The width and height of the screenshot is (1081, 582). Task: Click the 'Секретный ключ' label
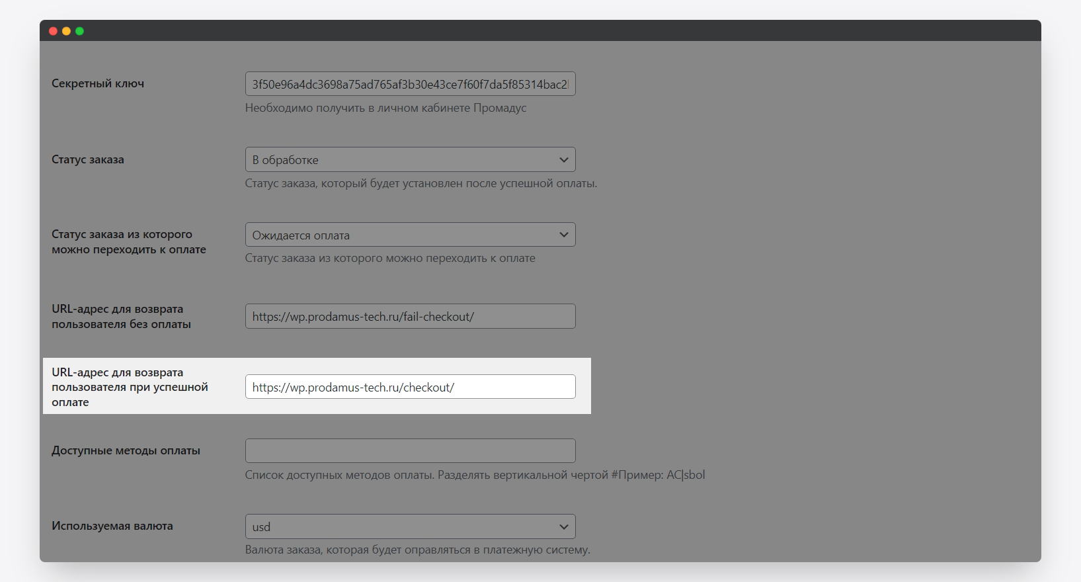tap(98, 83)
